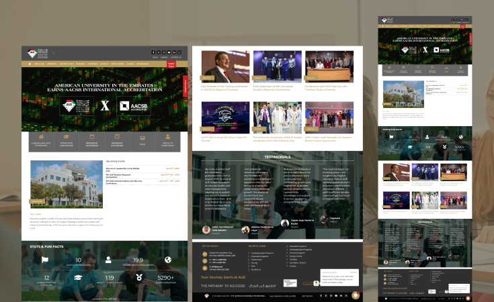The image size is (494, 302).
Task: Open the Undergraduate Programs quick-link tile
Action: [41, 141]
